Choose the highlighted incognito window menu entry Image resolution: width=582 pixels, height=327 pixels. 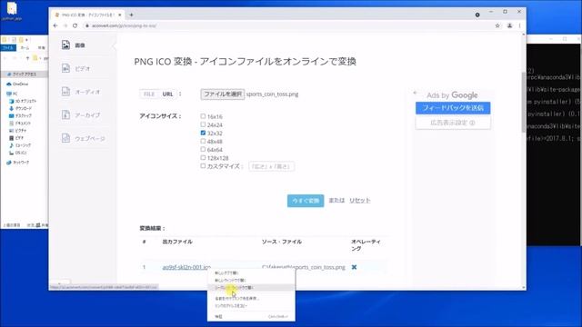coord(251,288)
